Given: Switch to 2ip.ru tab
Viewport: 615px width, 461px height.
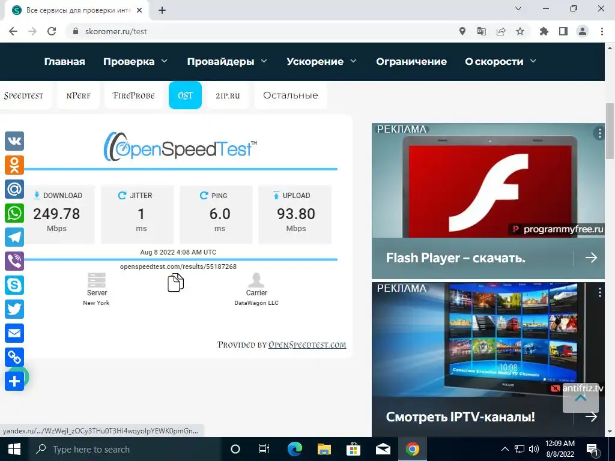Looking at the screenshot, I should click(x=228, y=95).
